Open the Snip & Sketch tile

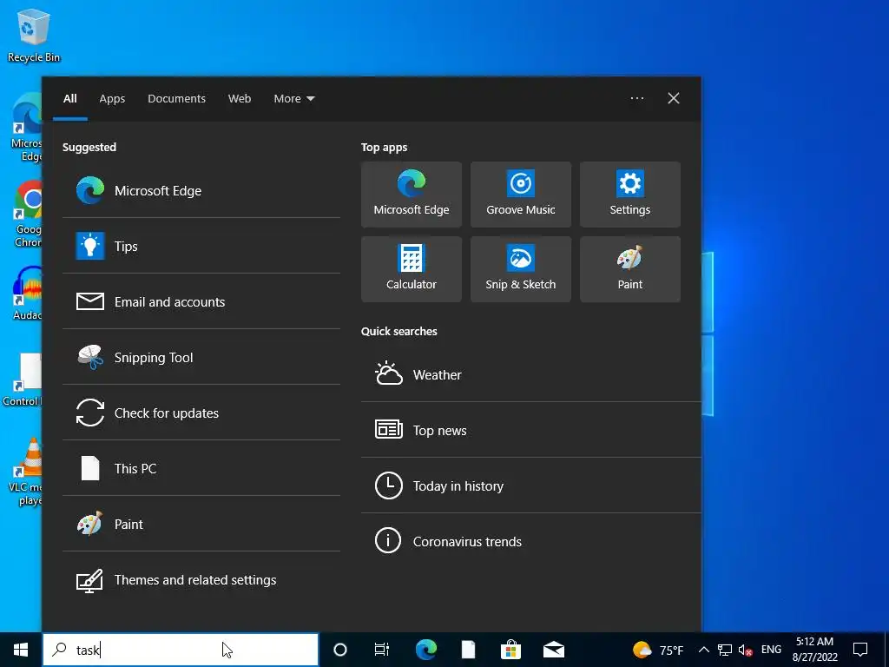(x=521, y=269)
